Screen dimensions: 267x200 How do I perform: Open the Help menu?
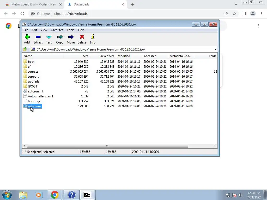click(81, 30)
